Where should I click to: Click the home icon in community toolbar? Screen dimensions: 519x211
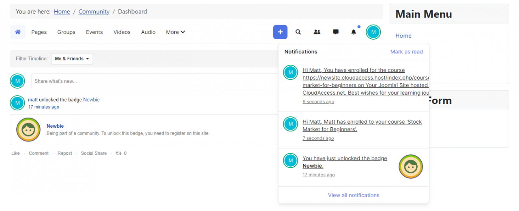pos(17,32)
